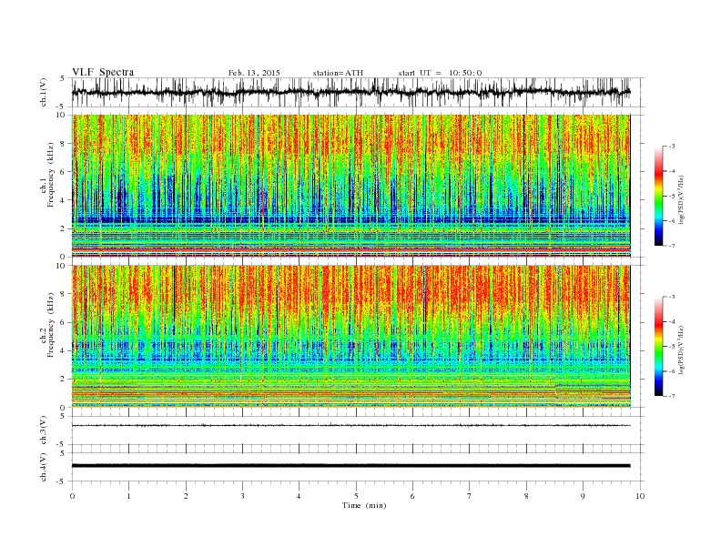This screenshot has height=557, width=721.
Task: Click the '4' tick on Time axis
Action: pos(299,496)
